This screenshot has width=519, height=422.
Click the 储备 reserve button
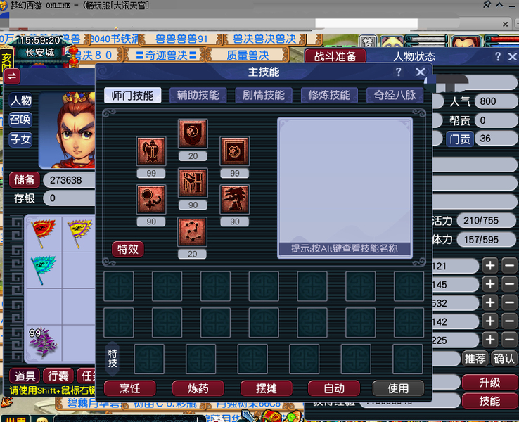pyautogui.click(x=24, y=180)
